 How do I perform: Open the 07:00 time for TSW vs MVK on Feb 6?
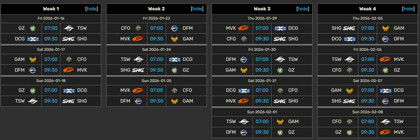click(368, 59)
